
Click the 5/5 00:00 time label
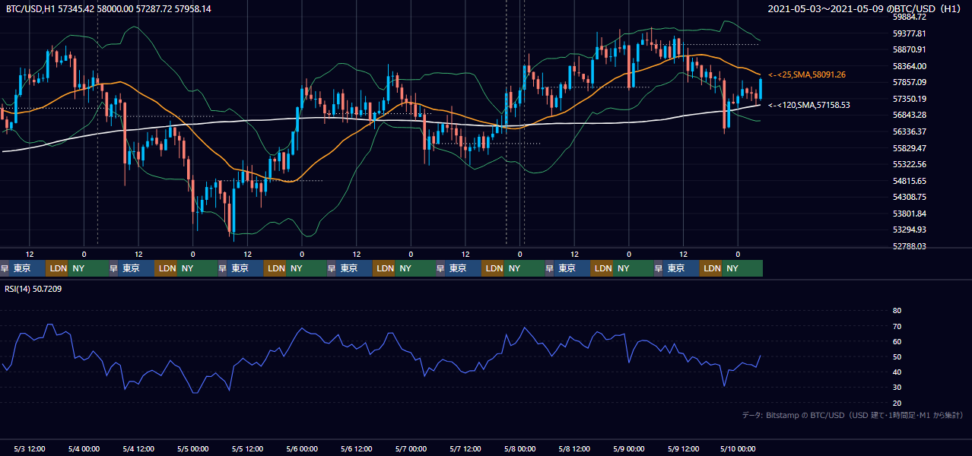tap(193, 448)
